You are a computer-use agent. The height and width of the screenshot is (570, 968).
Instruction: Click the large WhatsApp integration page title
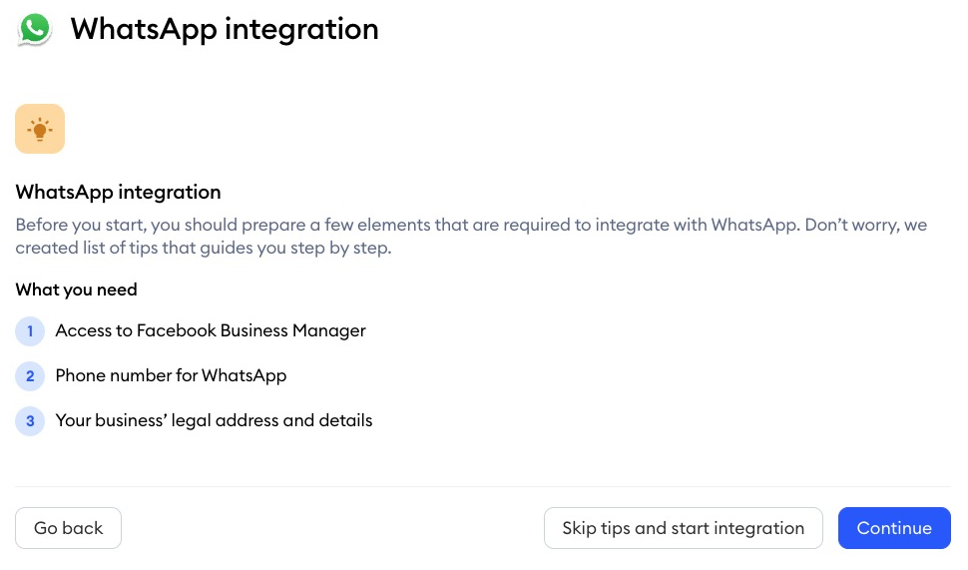[x=225, y=30]
